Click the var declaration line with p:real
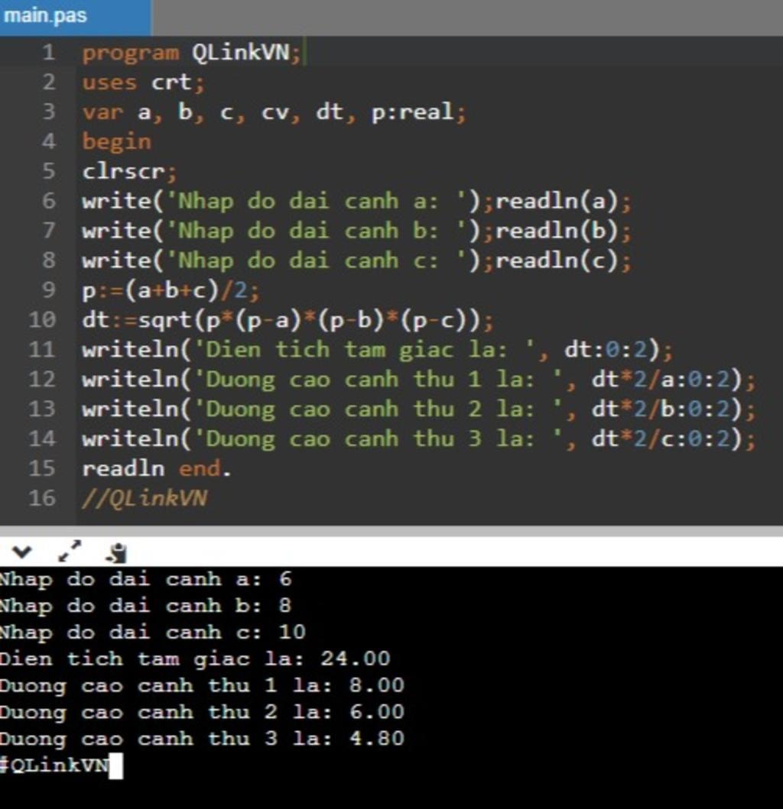This screenshot has width=783, height=809. point(274,112)
